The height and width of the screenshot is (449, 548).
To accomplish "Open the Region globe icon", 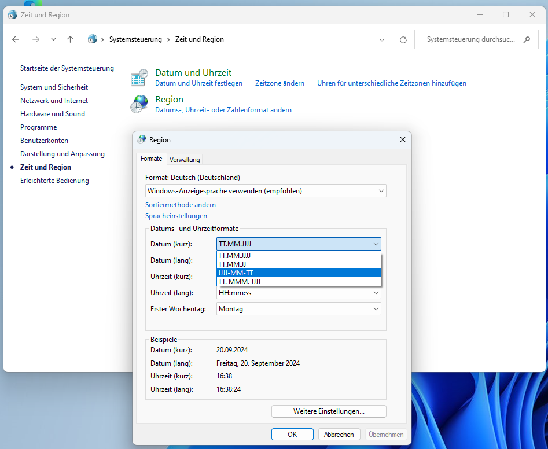I will coord(139,104).
